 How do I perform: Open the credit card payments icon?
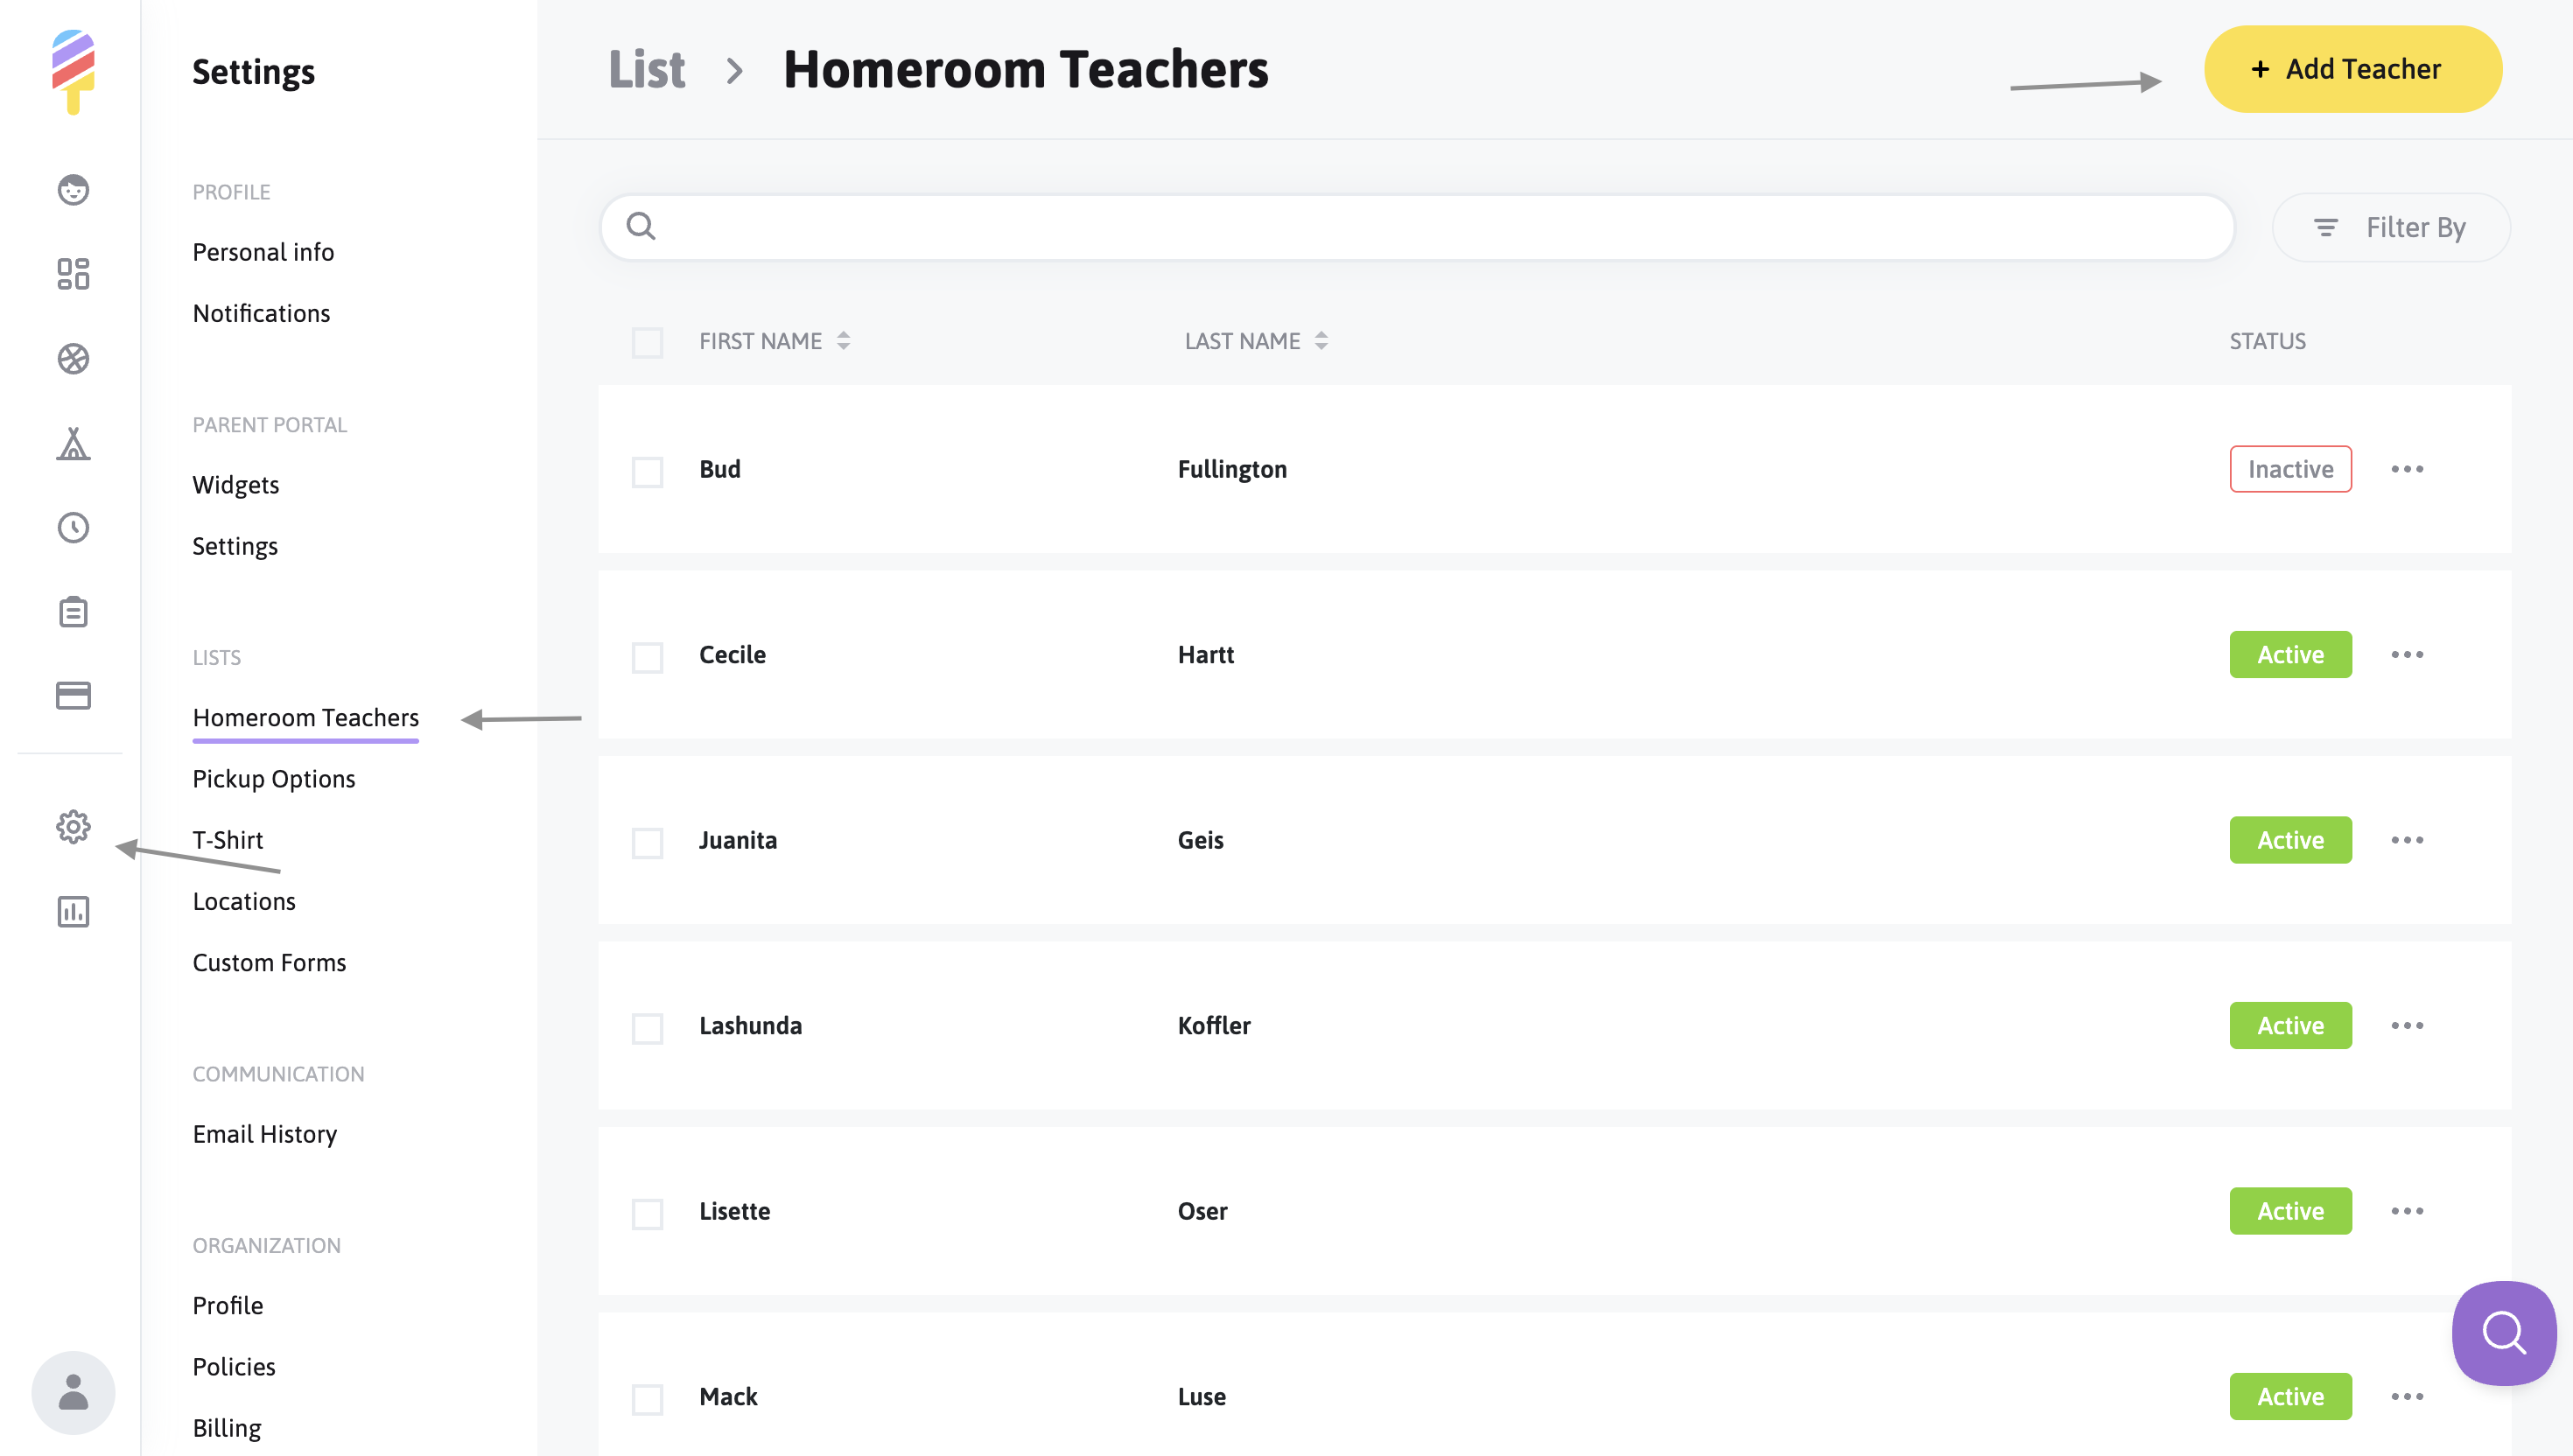73,696
